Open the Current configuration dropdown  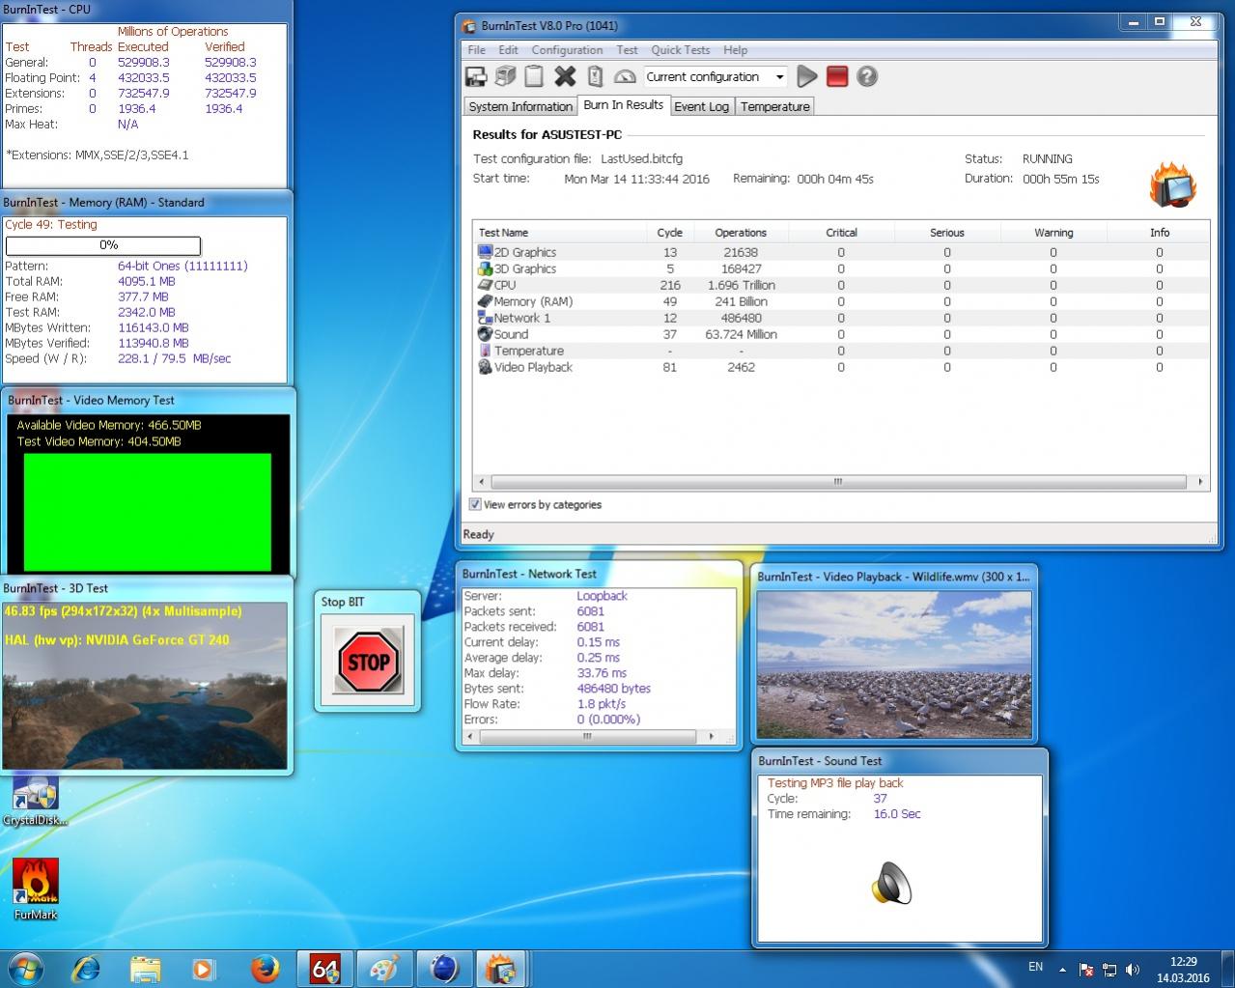(779, 77)
